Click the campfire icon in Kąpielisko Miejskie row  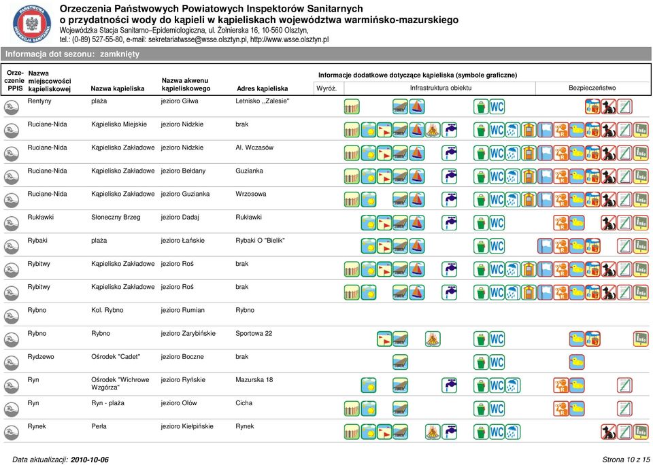click(433, 130)
